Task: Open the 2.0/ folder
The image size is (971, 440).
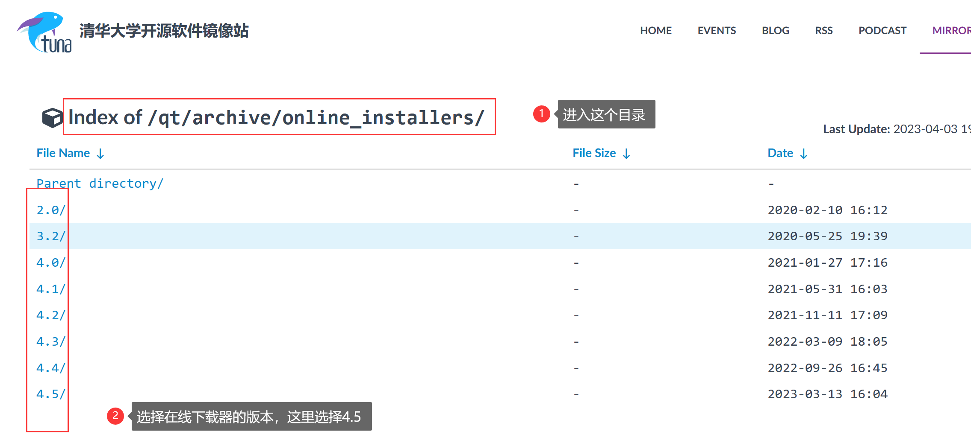Action: 51,210
